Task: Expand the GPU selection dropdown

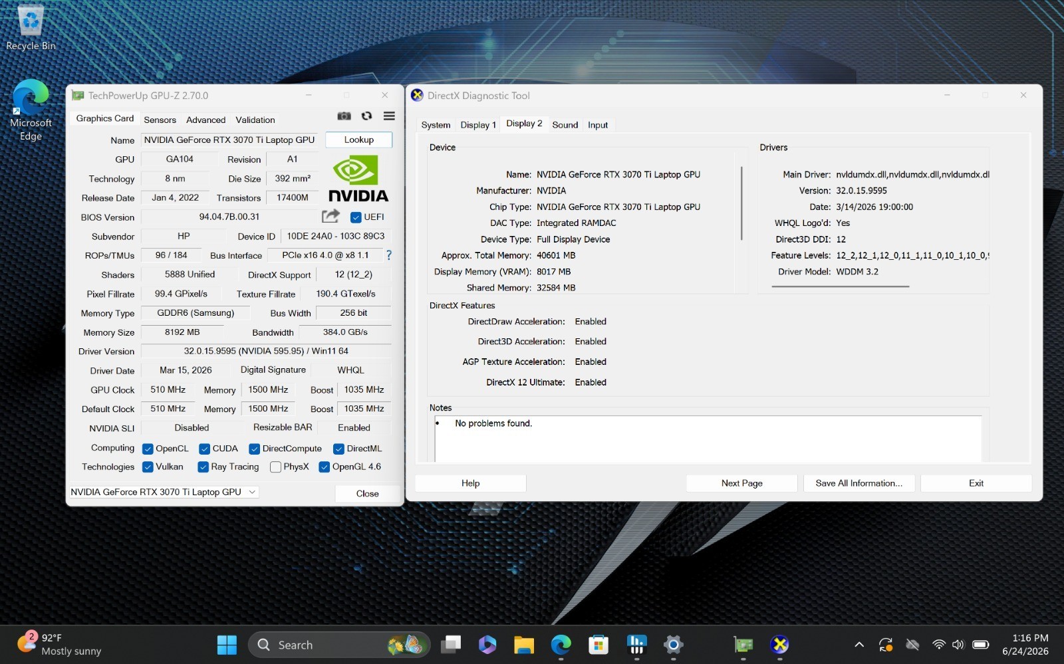Action: (164, 492)
